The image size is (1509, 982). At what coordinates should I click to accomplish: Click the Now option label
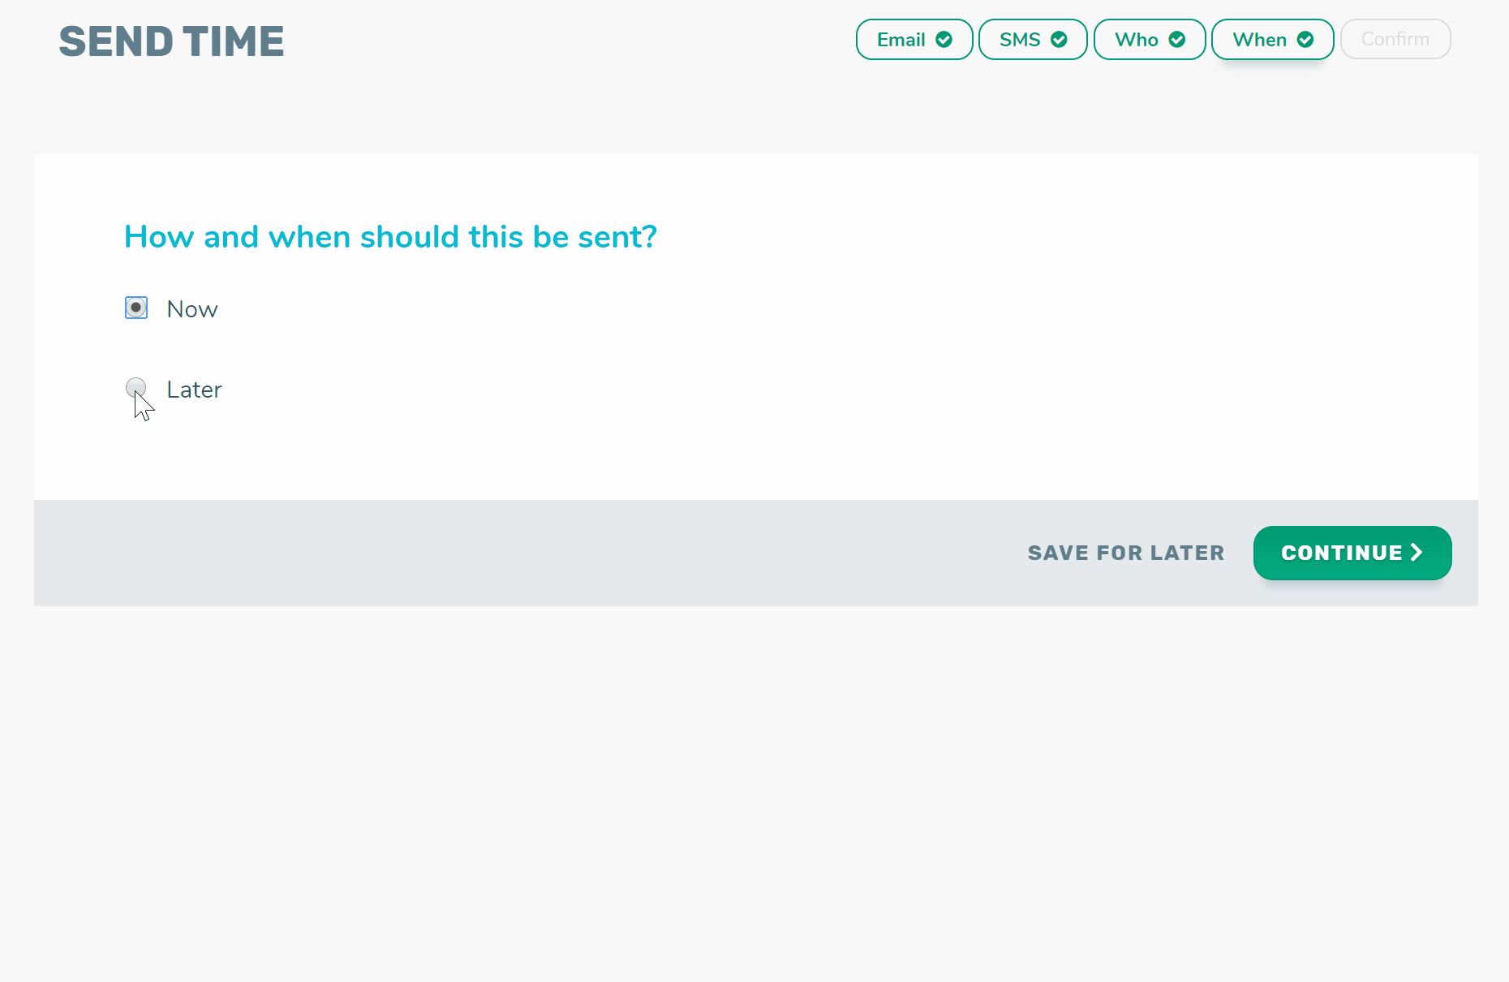click(x=192, y=309)
